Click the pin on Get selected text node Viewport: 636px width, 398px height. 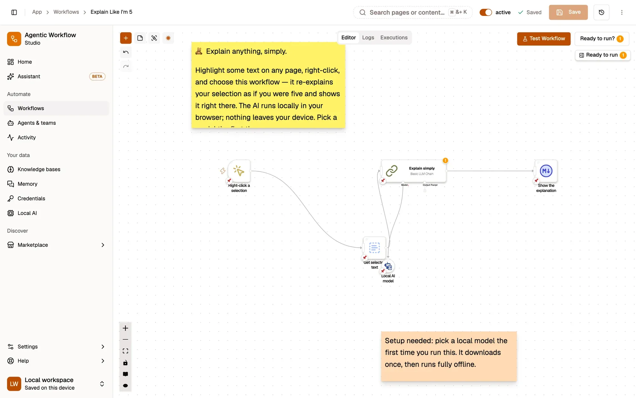click(x=365, y=257)
